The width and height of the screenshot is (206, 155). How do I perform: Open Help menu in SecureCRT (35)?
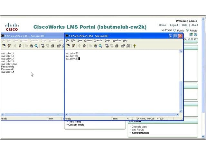point(125,40)
